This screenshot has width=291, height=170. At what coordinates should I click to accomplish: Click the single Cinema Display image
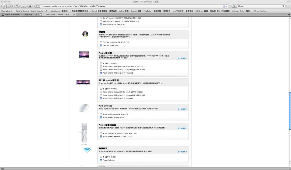point(84,55)
